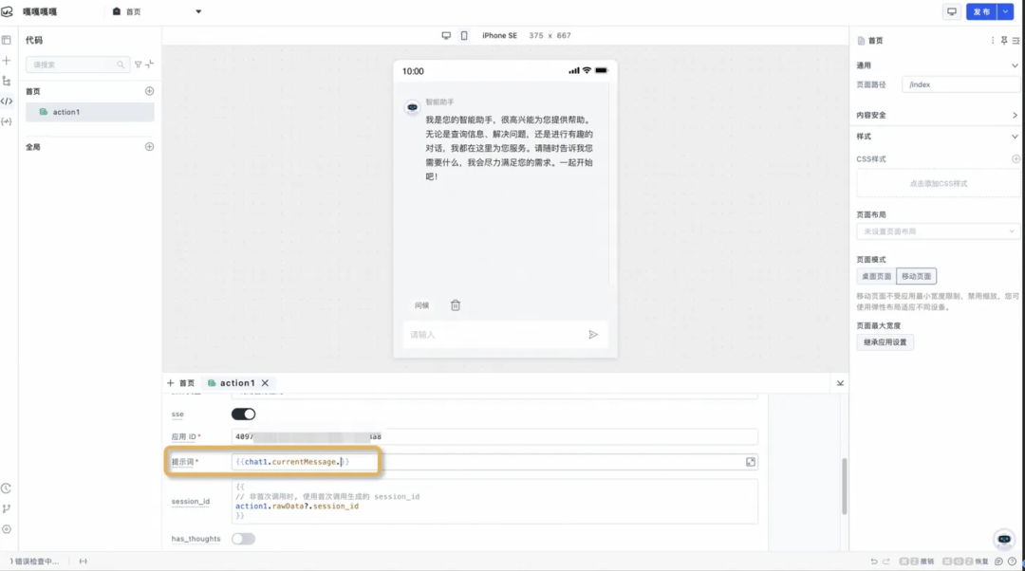The width and height of the screenshot is (1025, 571).
Task: Select the code </> icon in left sidebar
Action: click(8, 101)
